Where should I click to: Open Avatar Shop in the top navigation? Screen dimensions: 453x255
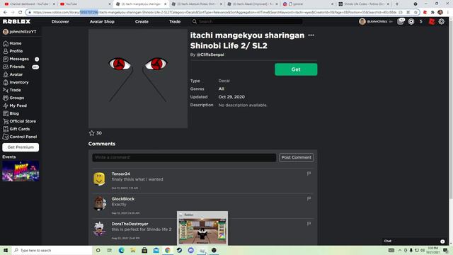[x=102, y=22]
